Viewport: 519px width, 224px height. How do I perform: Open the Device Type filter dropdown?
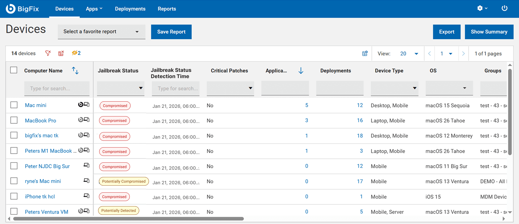[x=394, y=88]
